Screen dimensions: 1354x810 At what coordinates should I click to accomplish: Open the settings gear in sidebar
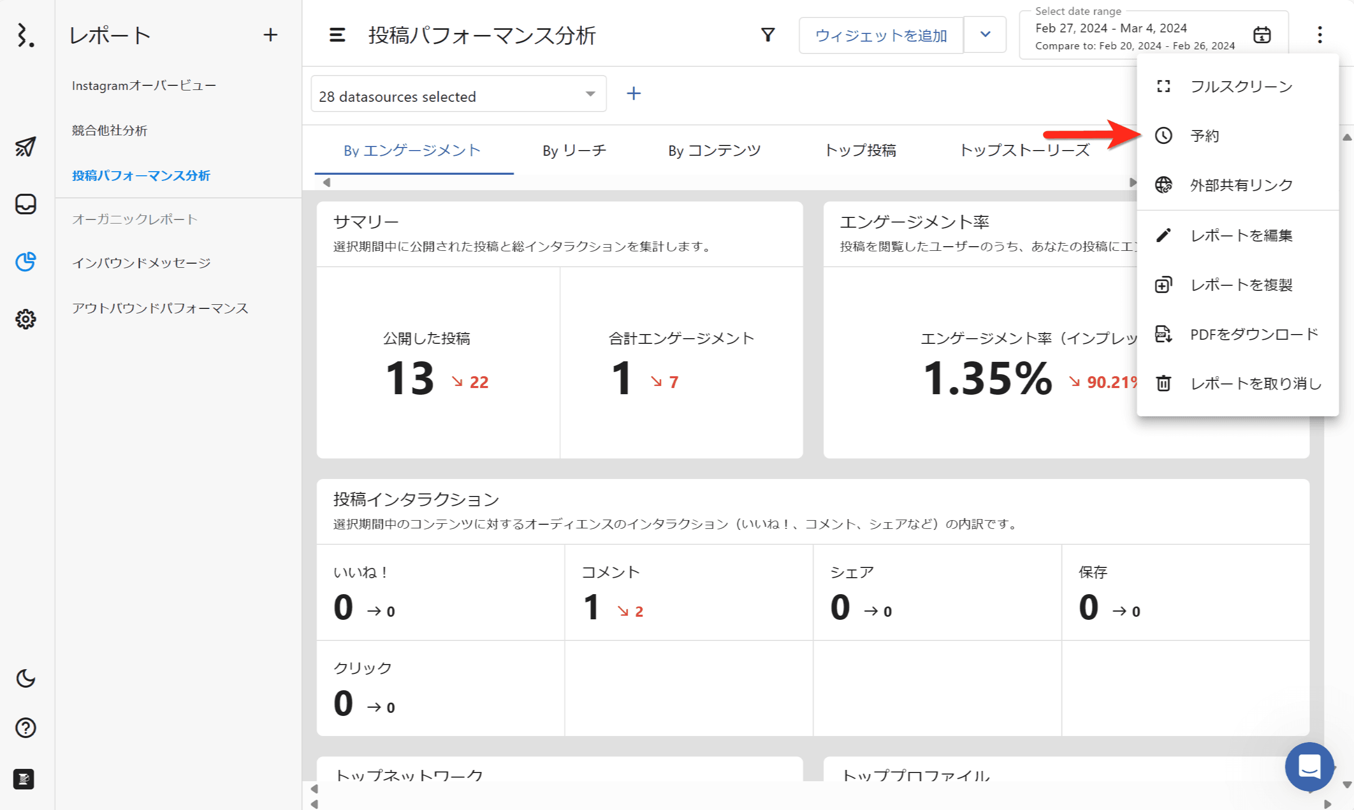pos(25,319)
